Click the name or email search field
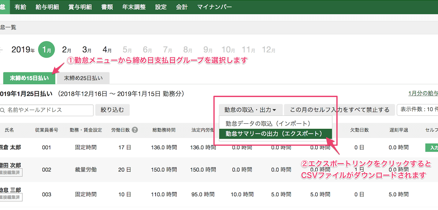 [46, 110]
